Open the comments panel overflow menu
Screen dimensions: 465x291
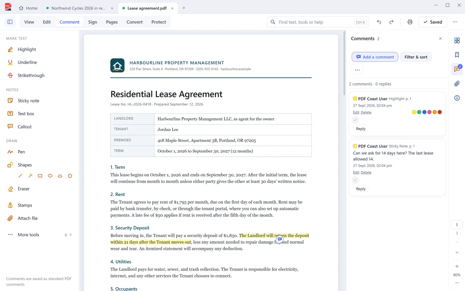click(357, 69)
